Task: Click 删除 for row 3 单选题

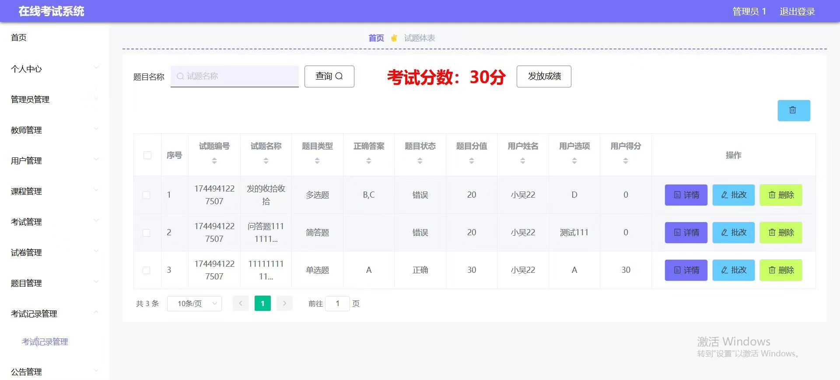Action: tap(781, 270)
